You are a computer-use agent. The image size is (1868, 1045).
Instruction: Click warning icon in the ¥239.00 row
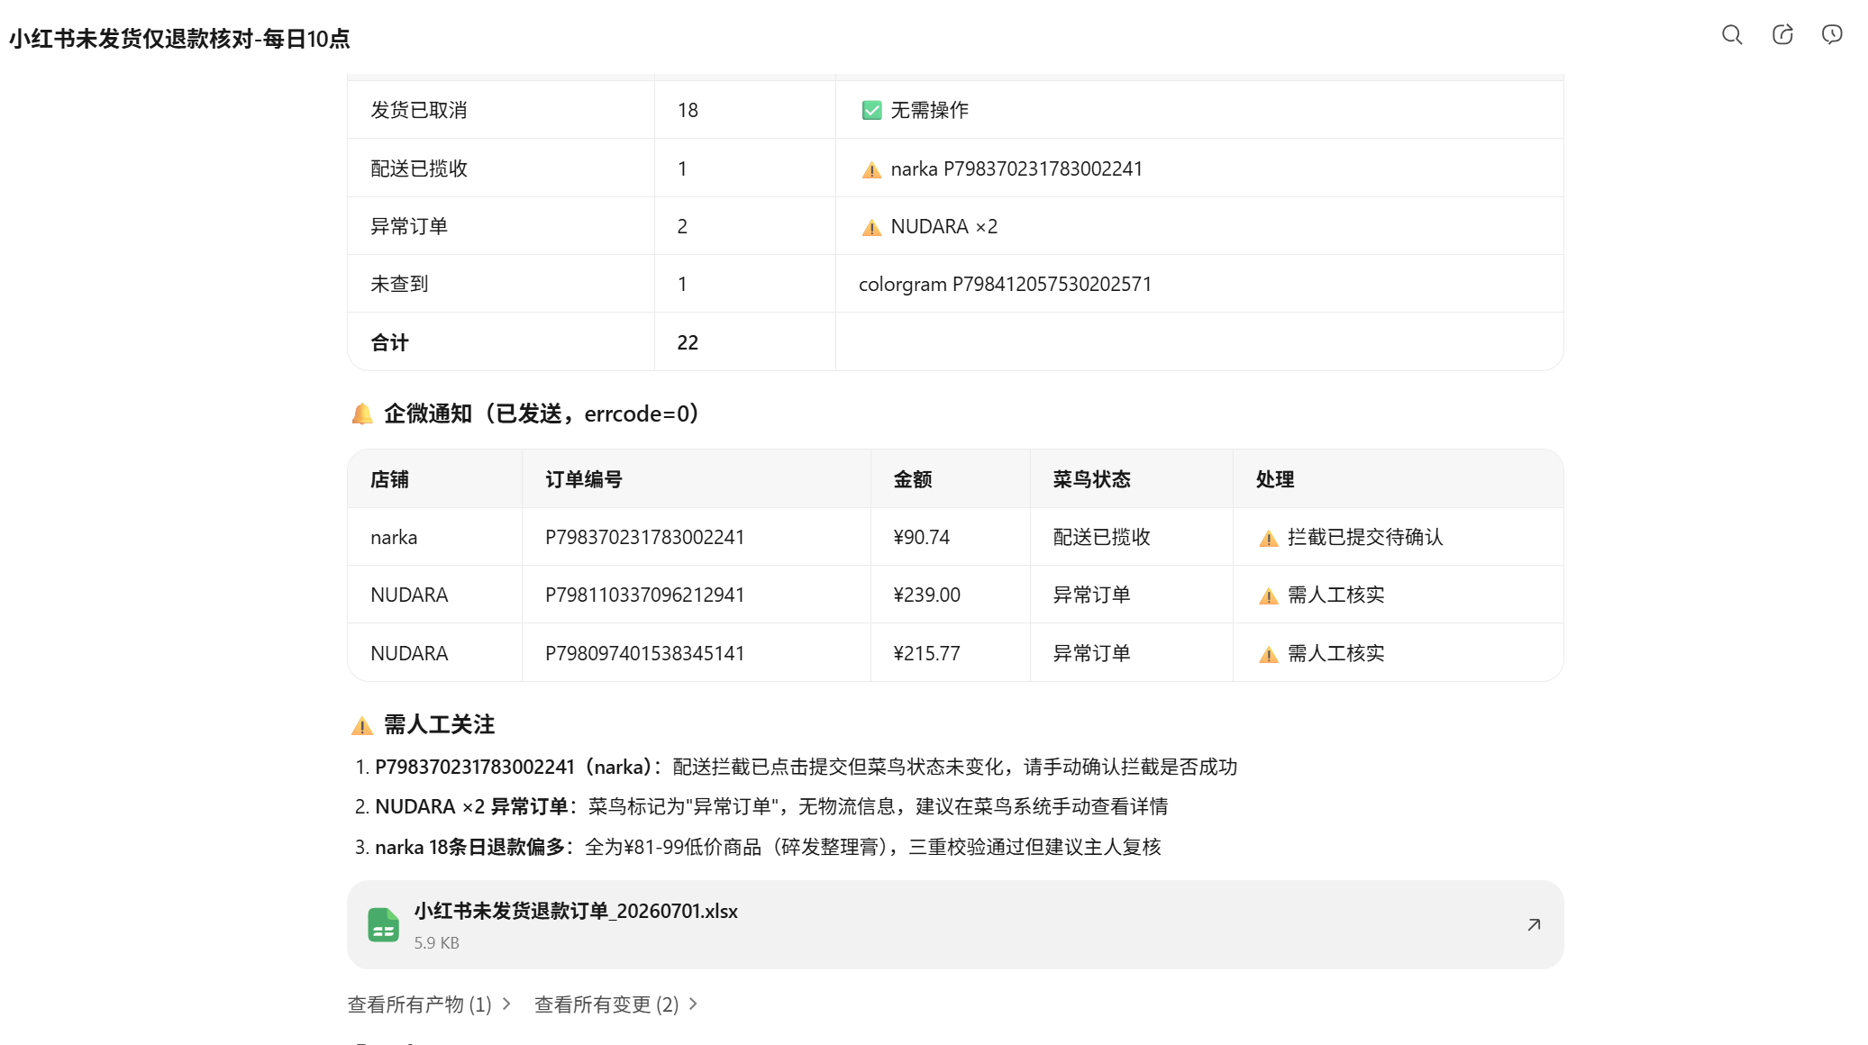1269,595
